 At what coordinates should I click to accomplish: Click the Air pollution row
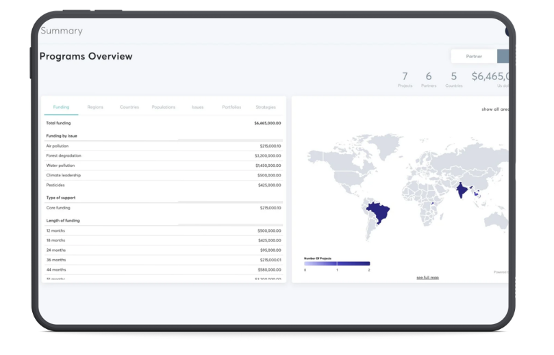click(164, 146)
